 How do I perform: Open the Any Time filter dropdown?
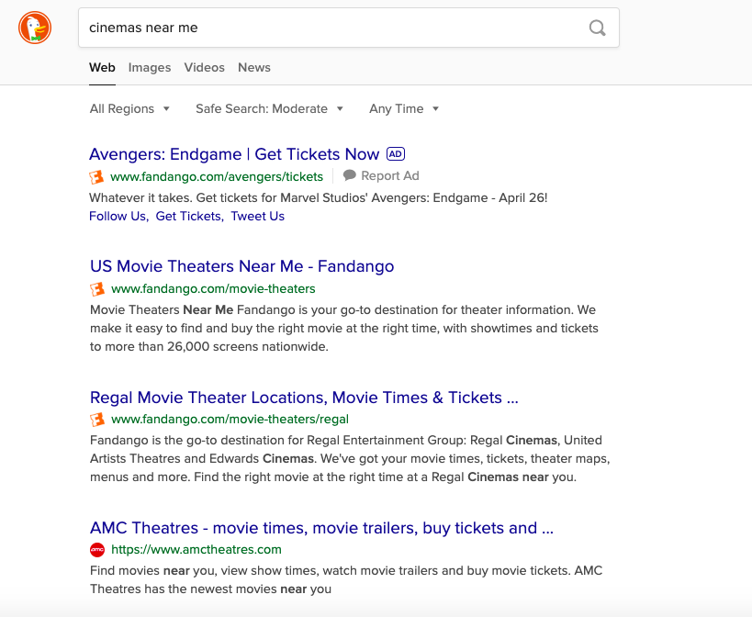(x=403, y=108)
